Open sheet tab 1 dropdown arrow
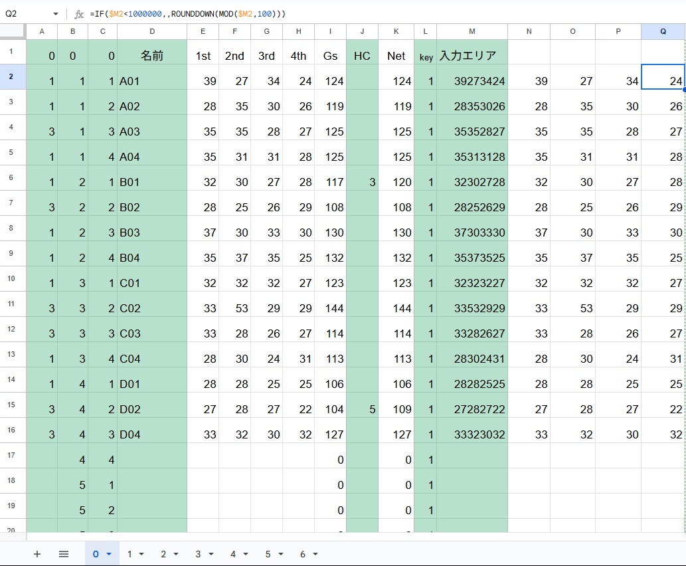Image resolution: width=686 pixels, height=566 pixels. click(141, 554)
